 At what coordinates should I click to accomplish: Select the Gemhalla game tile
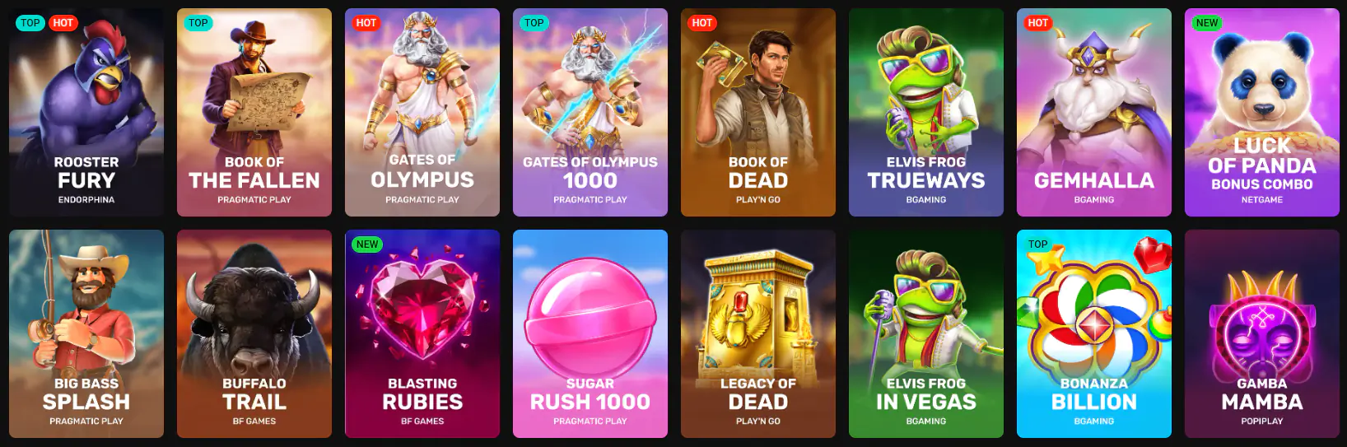(x=1094, y=112)
